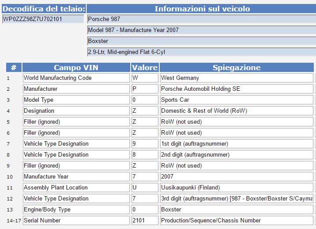Click value 'Z' in row 6
This screenshot has height=229, width=316.
[x=145, y=133]
